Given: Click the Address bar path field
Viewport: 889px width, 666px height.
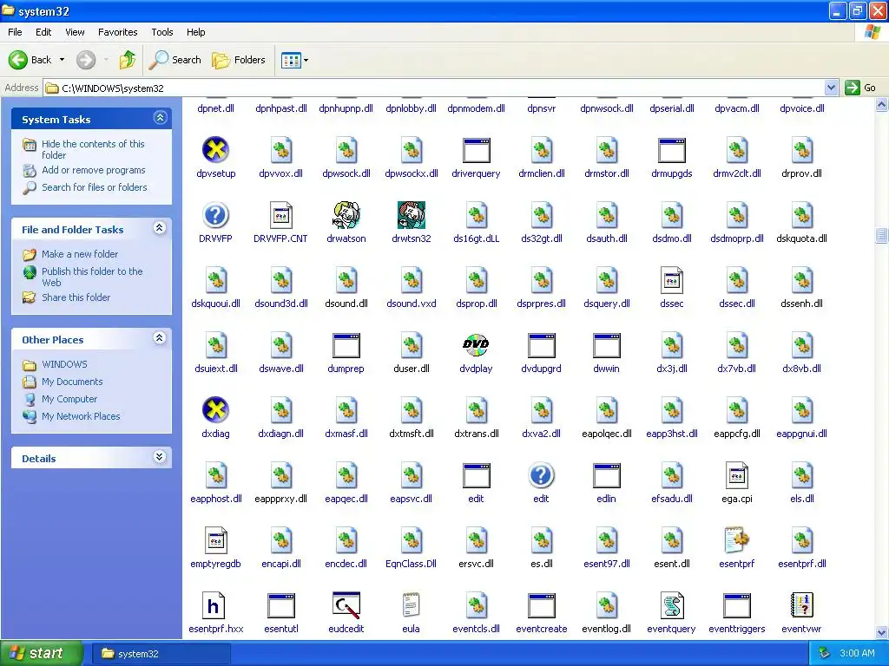Looking at the screenshot, I should [434, 88].
